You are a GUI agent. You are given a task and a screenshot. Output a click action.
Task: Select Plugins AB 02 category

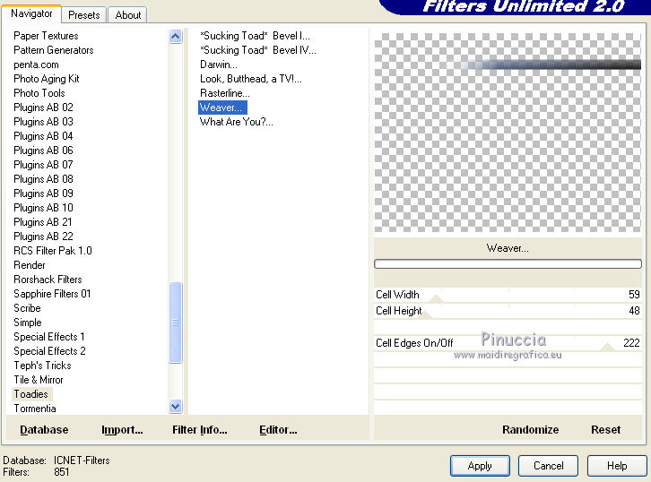pos(43,108)
